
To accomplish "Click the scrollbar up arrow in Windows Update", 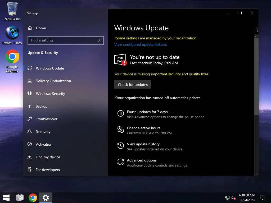I will pyautogui.click(x=256, y=36).
